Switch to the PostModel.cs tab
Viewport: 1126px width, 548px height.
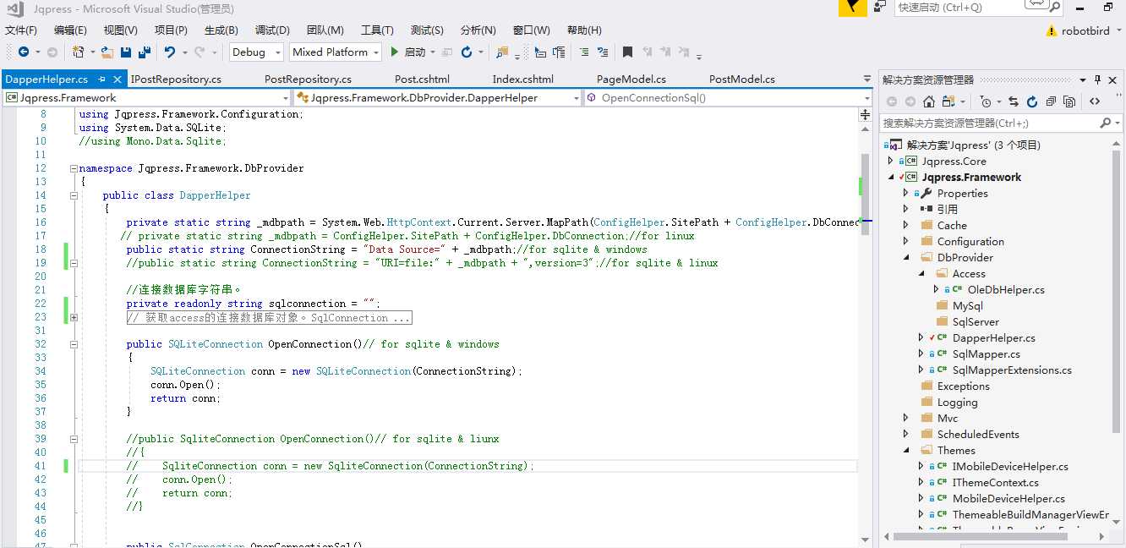coord(741,79)
